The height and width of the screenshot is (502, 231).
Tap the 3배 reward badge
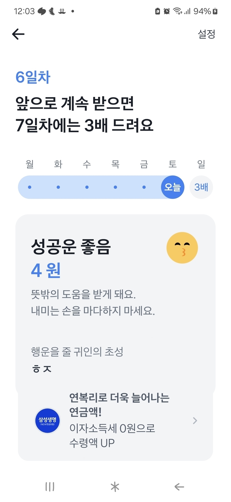[201, 187]
